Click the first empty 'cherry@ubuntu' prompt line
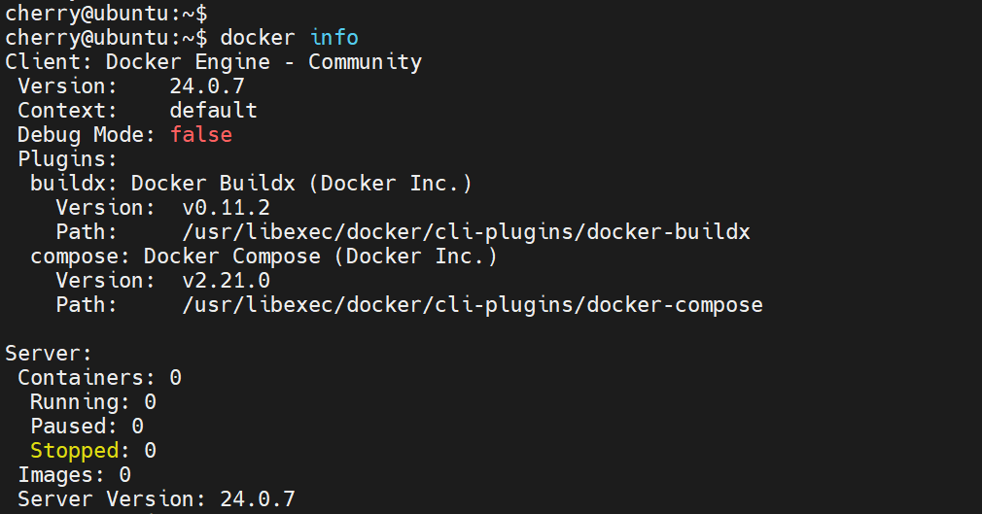Image resolution: width=982 pixels, height=514 pixels. (105, 14)
